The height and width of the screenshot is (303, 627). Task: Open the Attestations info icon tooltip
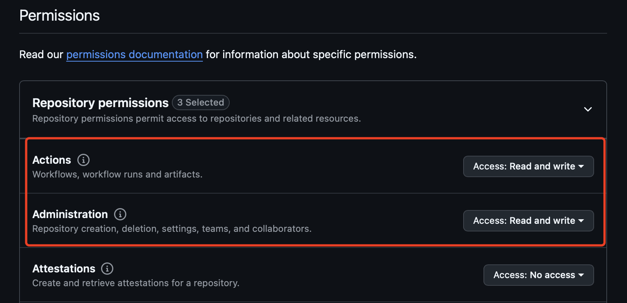(107, 269)
